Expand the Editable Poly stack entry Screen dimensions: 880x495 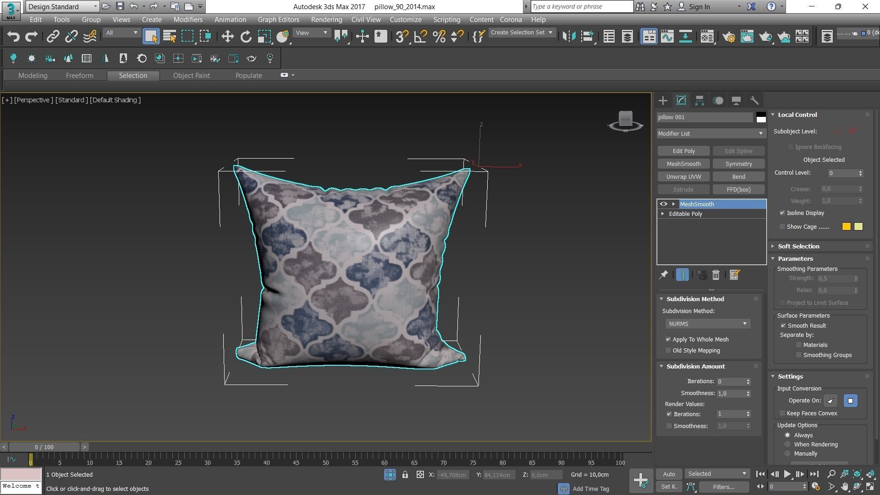[x=662, y=214]
